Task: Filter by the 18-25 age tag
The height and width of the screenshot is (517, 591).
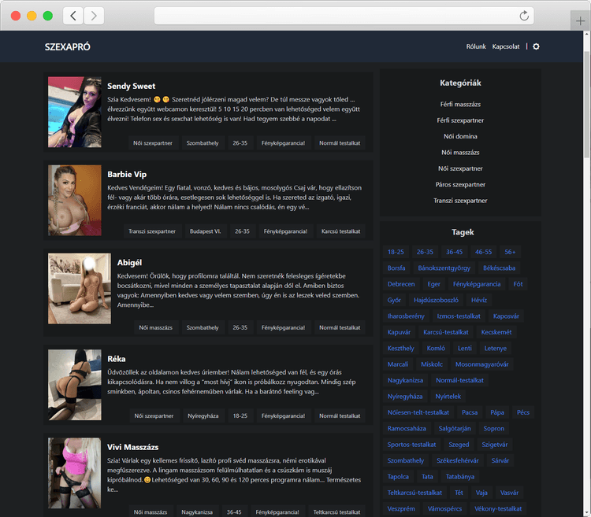Action: pos(396,252)
